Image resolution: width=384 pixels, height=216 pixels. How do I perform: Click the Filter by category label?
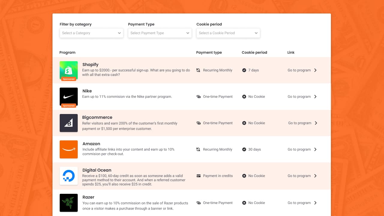(x=76, y=24)
